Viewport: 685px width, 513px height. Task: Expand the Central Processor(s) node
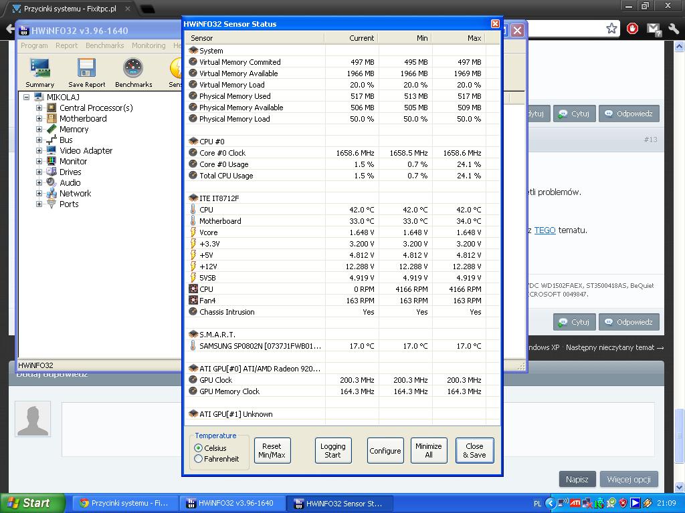39,108
